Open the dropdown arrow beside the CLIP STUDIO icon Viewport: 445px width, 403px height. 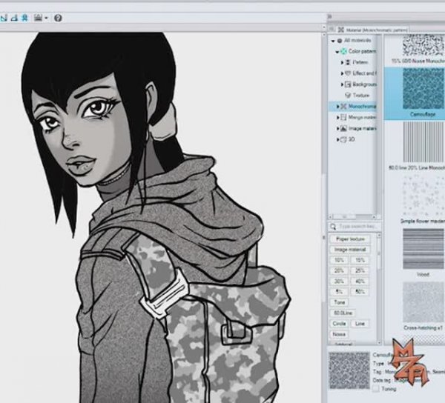(x=47, y=19)
